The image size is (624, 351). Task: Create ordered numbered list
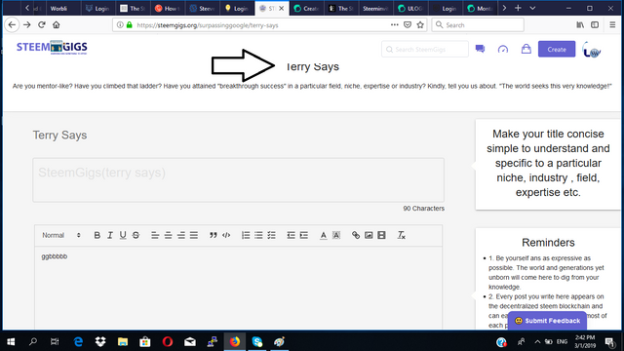pos(246,235)
